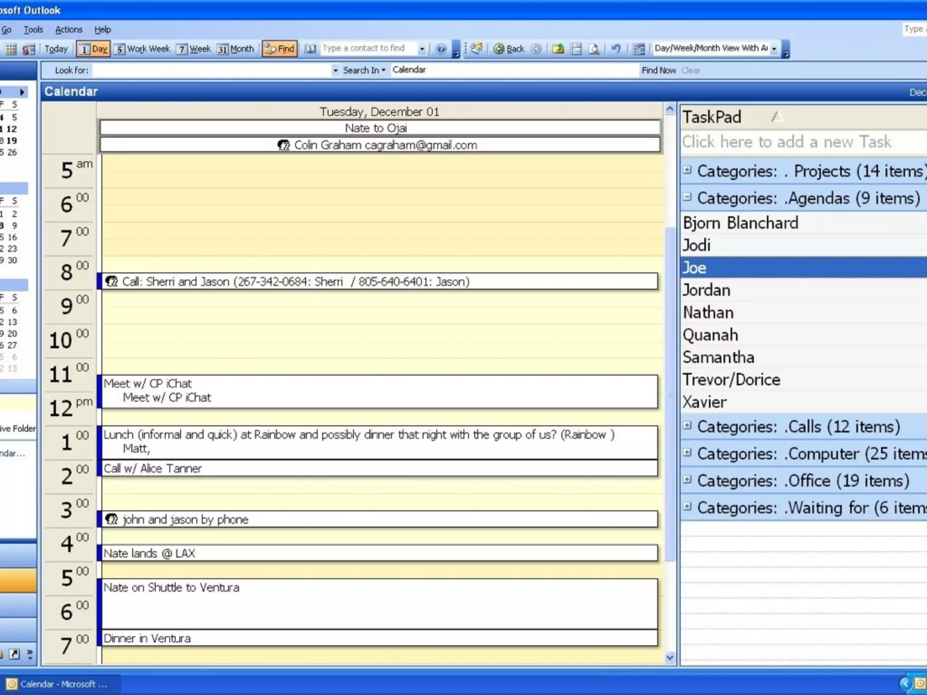Viewport: 927px width, 695px height.
Task: Click the Undo arrow icon
Action: coord(616,49)
